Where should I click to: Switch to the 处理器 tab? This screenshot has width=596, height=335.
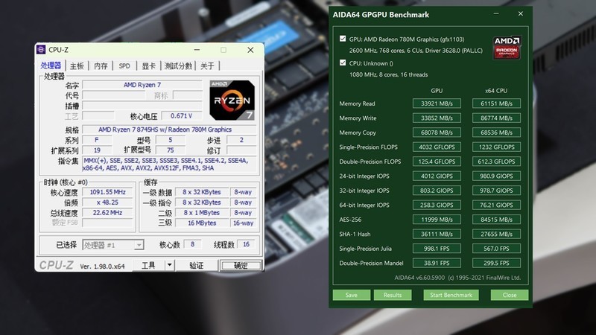[x=51, y=66]
